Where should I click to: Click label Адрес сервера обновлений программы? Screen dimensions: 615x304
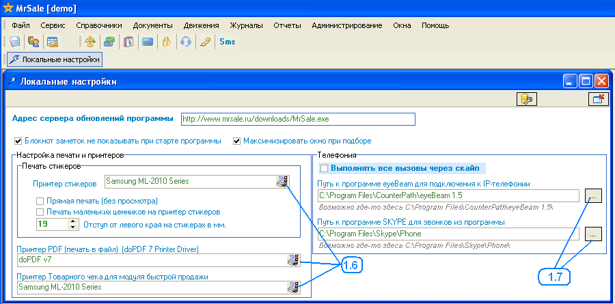click(x=92, y=118)
